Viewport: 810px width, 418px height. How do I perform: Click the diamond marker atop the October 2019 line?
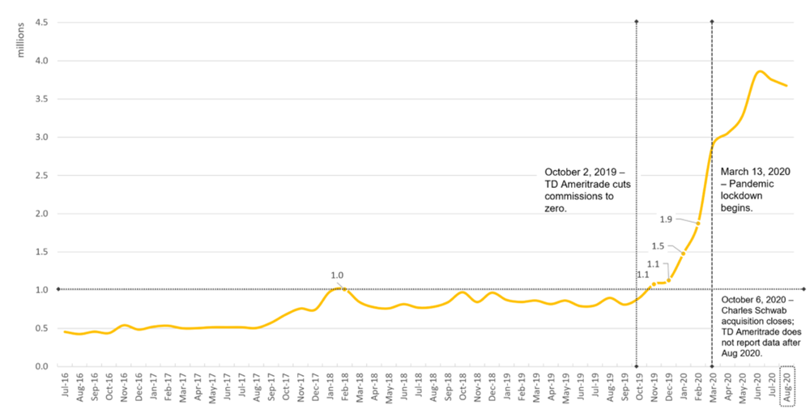pos(637,22)
